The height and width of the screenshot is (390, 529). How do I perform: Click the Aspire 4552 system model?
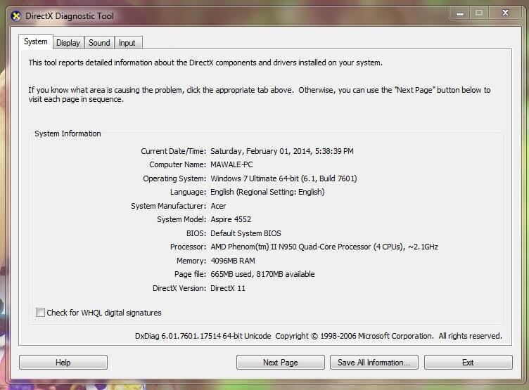[231, 219]
